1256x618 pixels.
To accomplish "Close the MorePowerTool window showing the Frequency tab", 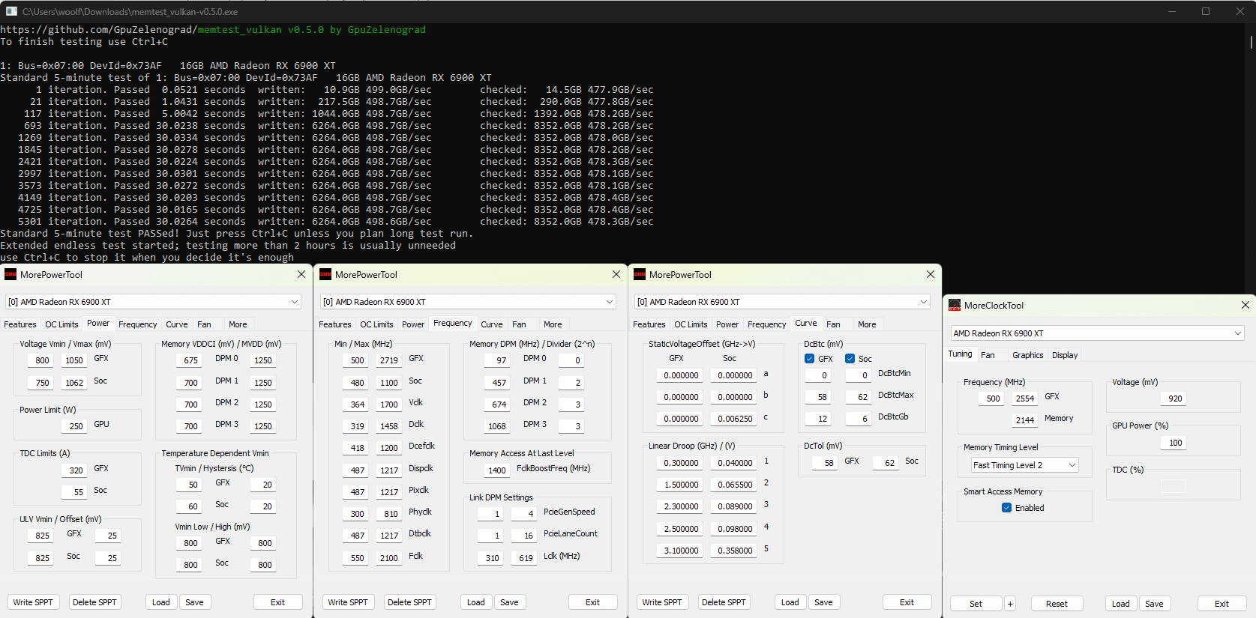I will pyautogui.click(x=616, y=275).
